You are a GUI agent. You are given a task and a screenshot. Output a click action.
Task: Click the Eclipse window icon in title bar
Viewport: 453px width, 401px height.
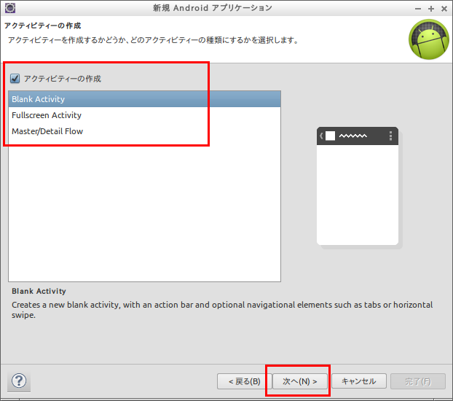click(10, 8)
